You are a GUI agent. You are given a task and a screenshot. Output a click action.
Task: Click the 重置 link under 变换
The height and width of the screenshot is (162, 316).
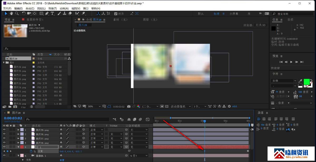[x=62, y=160]
